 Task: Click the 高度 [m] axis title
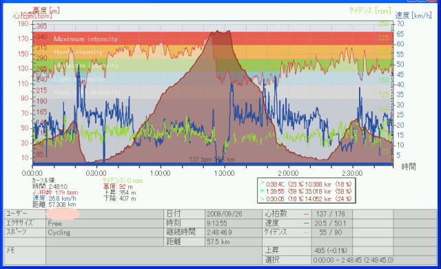tap(46, 11)
